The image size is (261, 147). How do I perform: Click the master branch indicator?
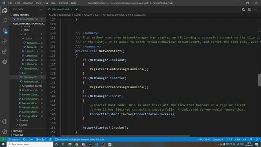[14, 140]
